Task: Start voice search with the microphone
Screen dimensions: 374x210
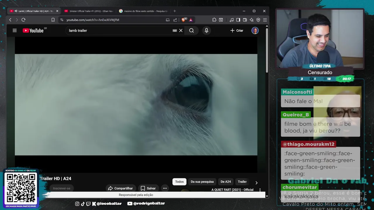Action: pos(207,30)
